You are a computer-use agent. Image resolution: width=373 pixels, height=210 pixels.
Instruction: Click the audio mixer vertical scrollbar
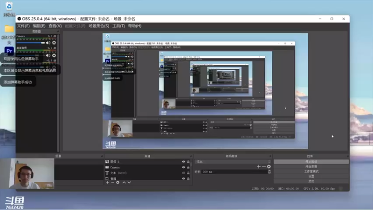pos(58,93)
